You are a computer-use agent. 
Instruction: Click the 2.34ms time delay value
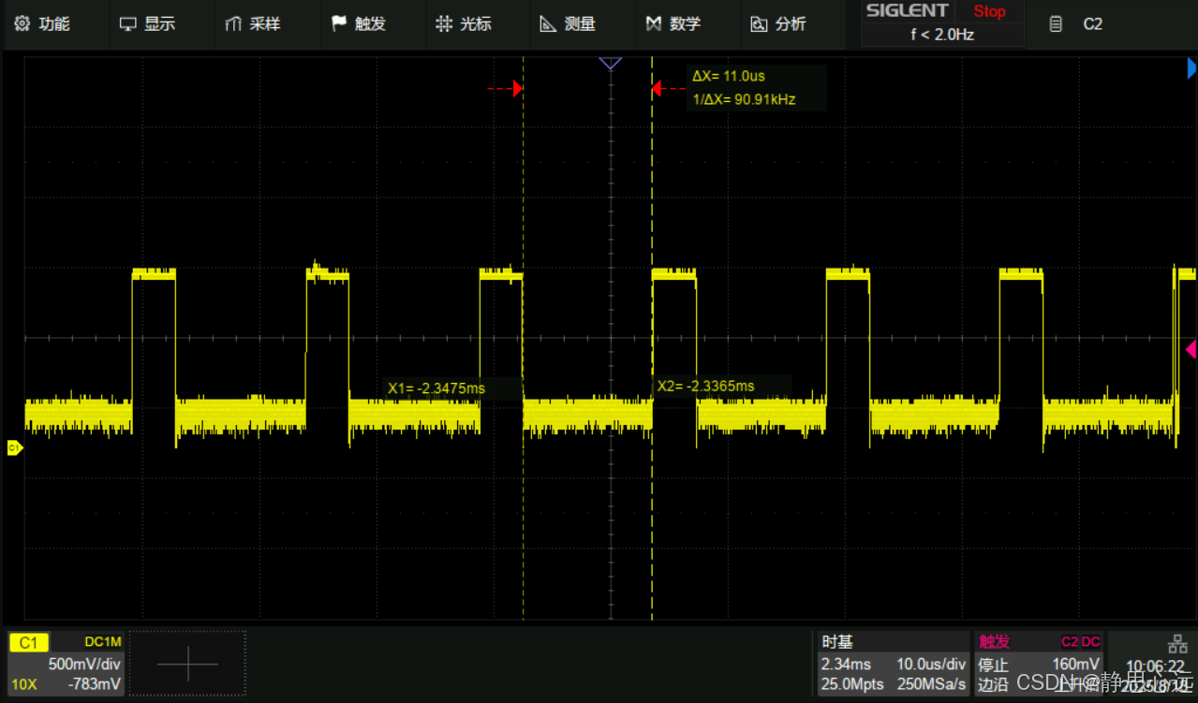point(846,664)
